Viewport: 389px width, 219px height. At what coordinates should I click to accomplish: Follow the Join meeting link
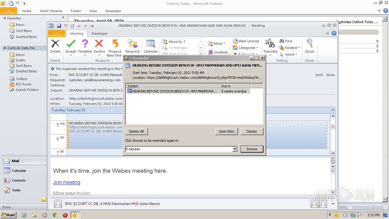tap(67, 182)
